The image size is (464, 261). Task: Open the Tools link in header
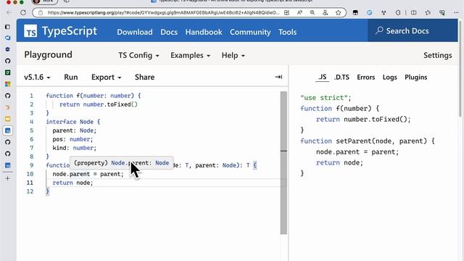287,32
